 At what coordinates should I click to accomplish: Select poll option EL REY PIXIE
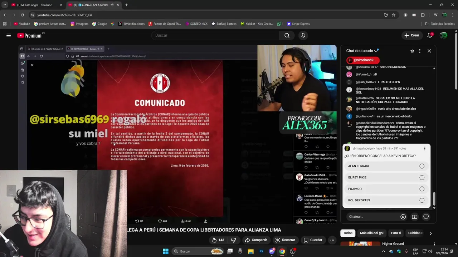[386, 177]
